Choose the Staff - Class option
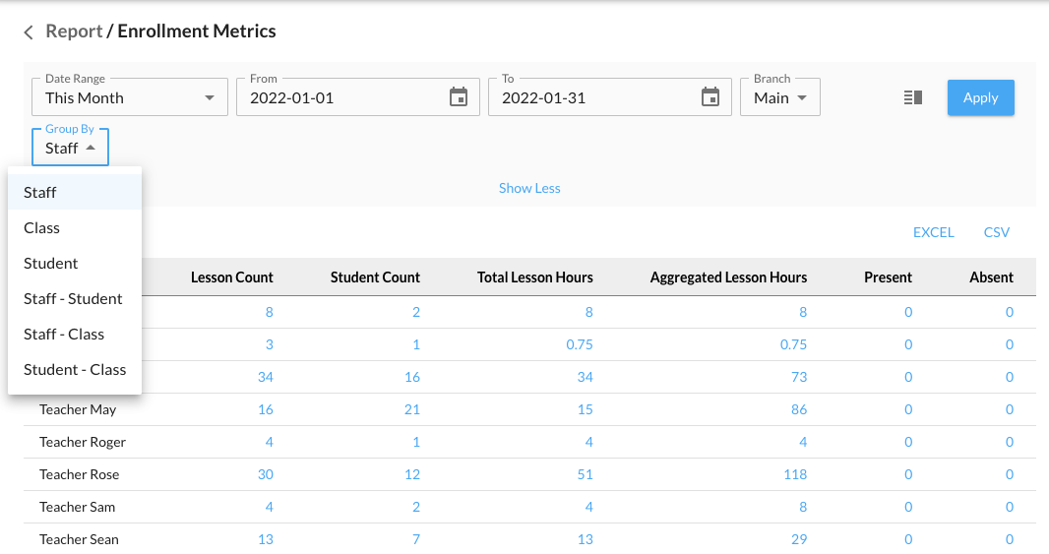Screen dimensions: 1049x554 [64, 335]
